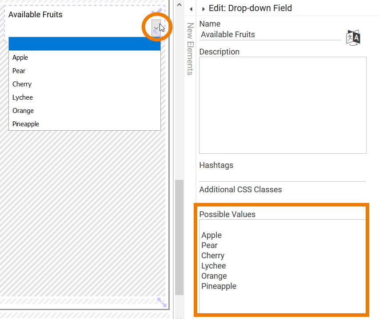Select "Pineapple" in the fruit list
This screenshot has width=379, height=319.
[x=25, y=124]
